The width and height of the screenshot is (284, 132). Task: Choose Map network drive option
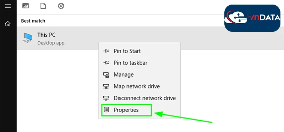coord(140,86)
